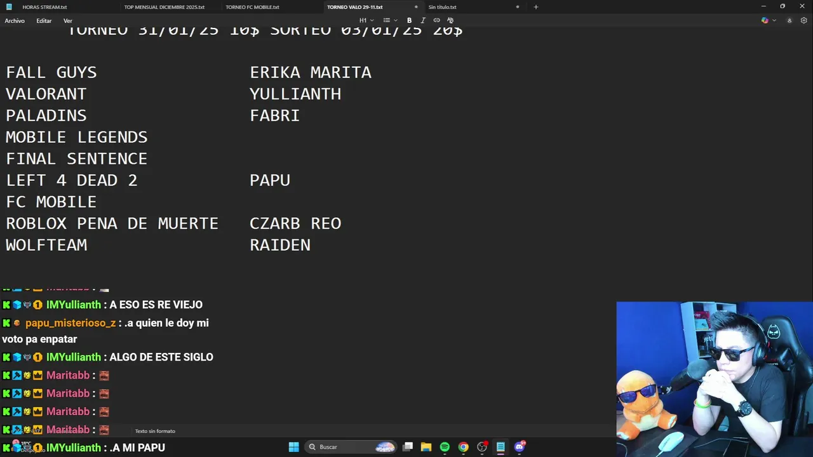Click the Notepad app icon in title bar

tap(9, 7)
